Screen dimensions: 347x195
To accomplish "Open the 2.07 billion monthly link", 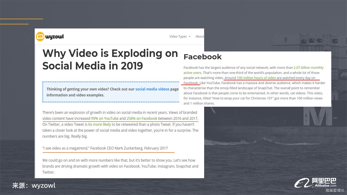I will (x=309, y=68).
